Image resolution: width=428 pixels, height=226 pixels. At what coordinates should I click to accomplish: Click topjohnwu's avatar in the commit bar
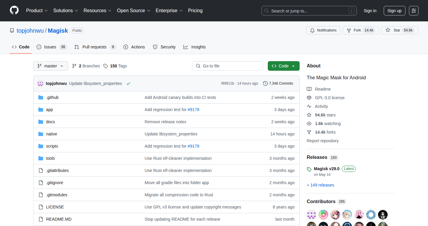(x=40, y=83)
